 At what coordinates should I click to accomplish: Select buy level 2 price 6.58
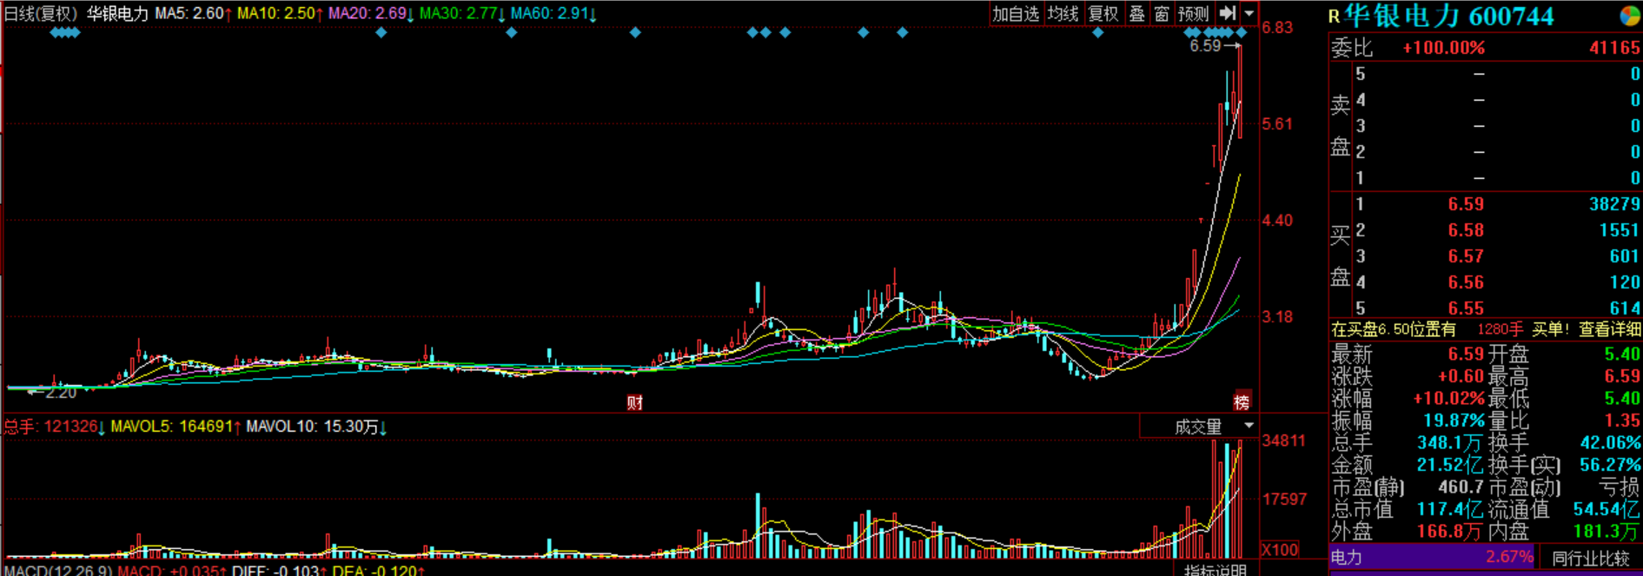1466,230
